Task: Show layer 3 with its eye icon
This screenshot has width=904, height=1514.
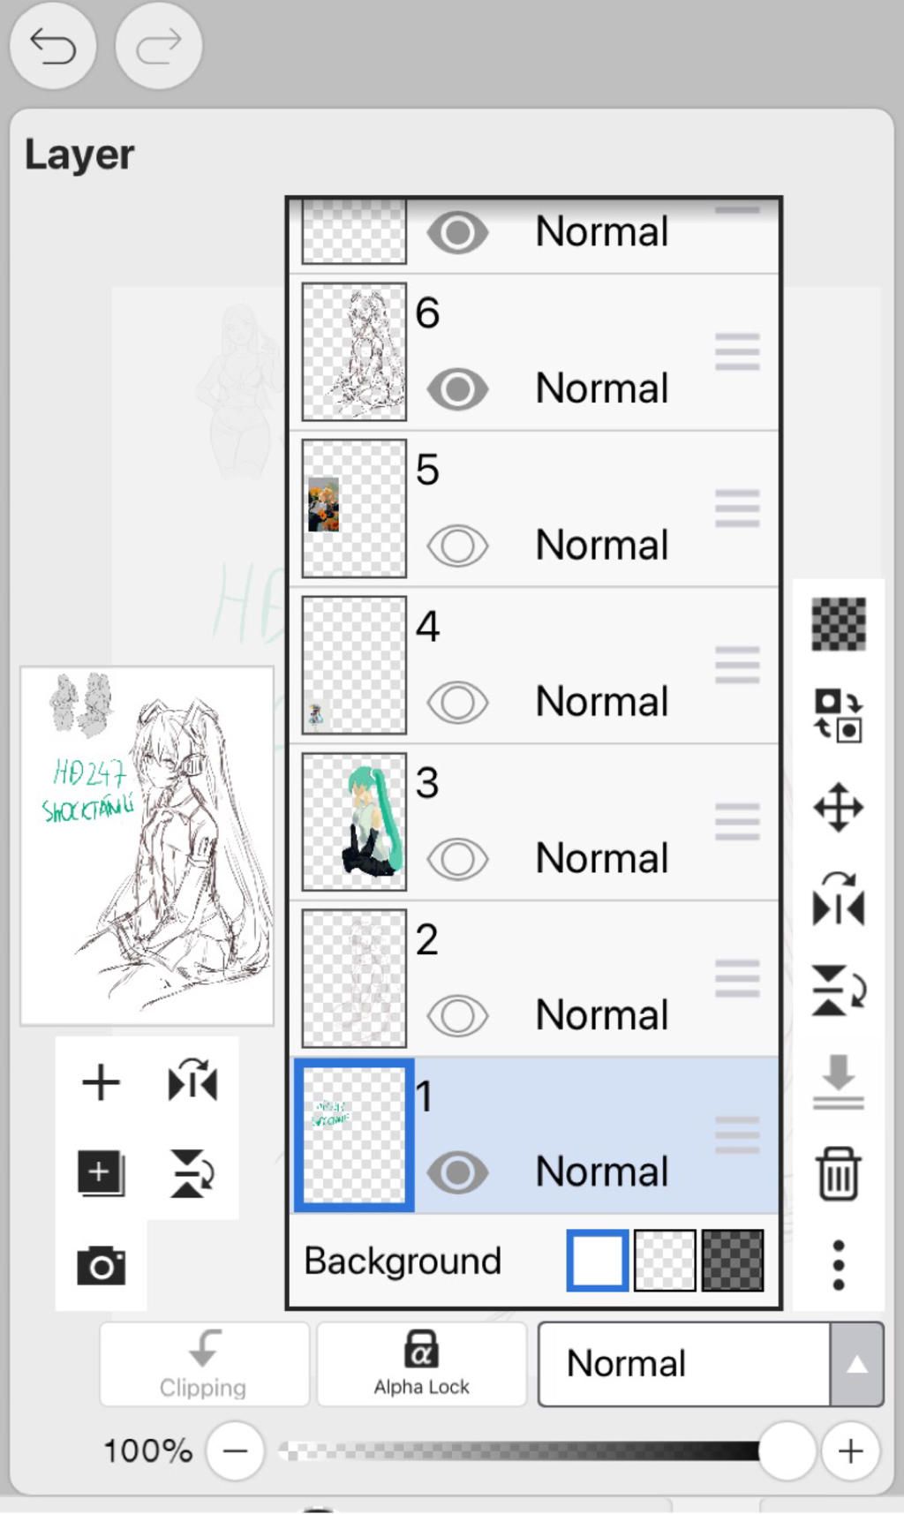Action: coord(457,859)
